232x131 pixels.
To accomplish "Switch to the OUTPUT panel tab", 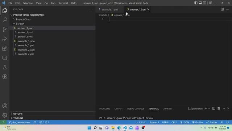I will click(x=119, y=109).
